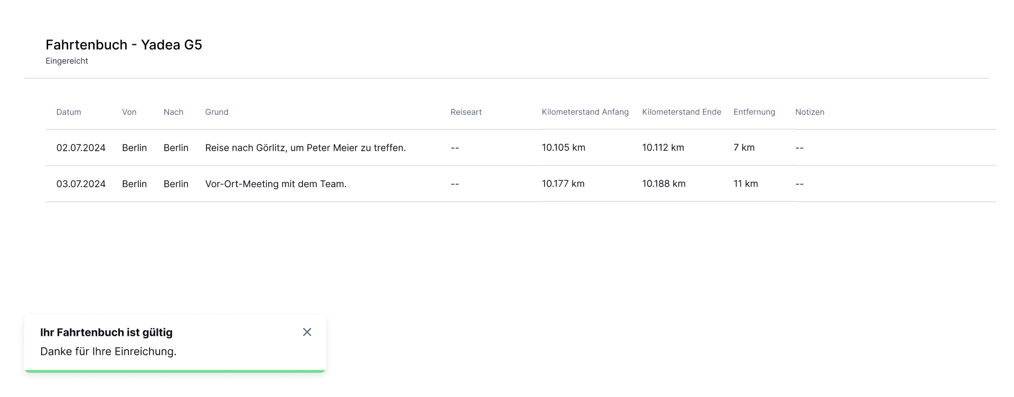Viewport: 1014px width, 397px height.
Task: Click the 'Entfernung' column header
Action: [754, 112]
